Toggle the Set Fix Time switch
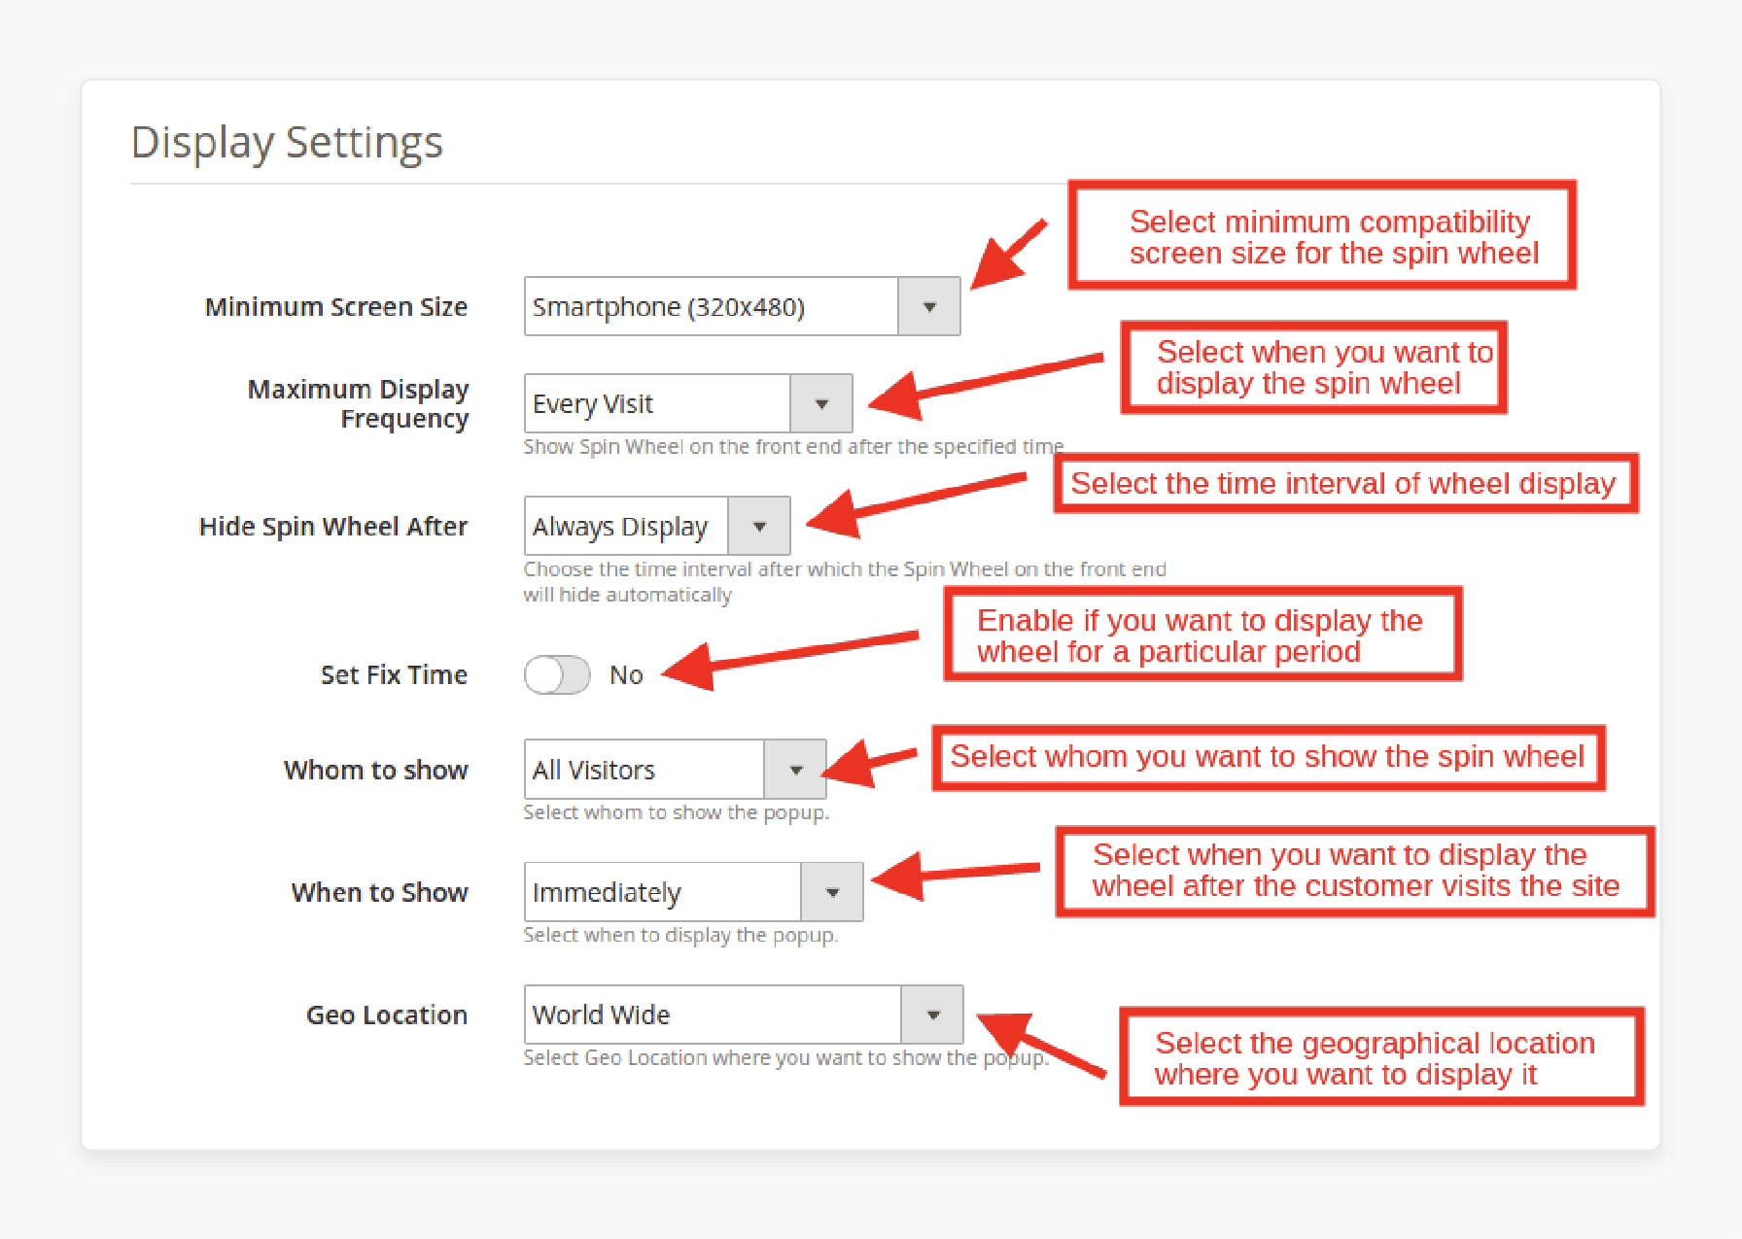 pos(557,674)
